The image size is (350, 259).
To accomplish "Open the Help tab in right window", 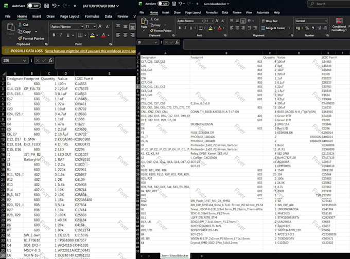I will click(x=277, y=12).
